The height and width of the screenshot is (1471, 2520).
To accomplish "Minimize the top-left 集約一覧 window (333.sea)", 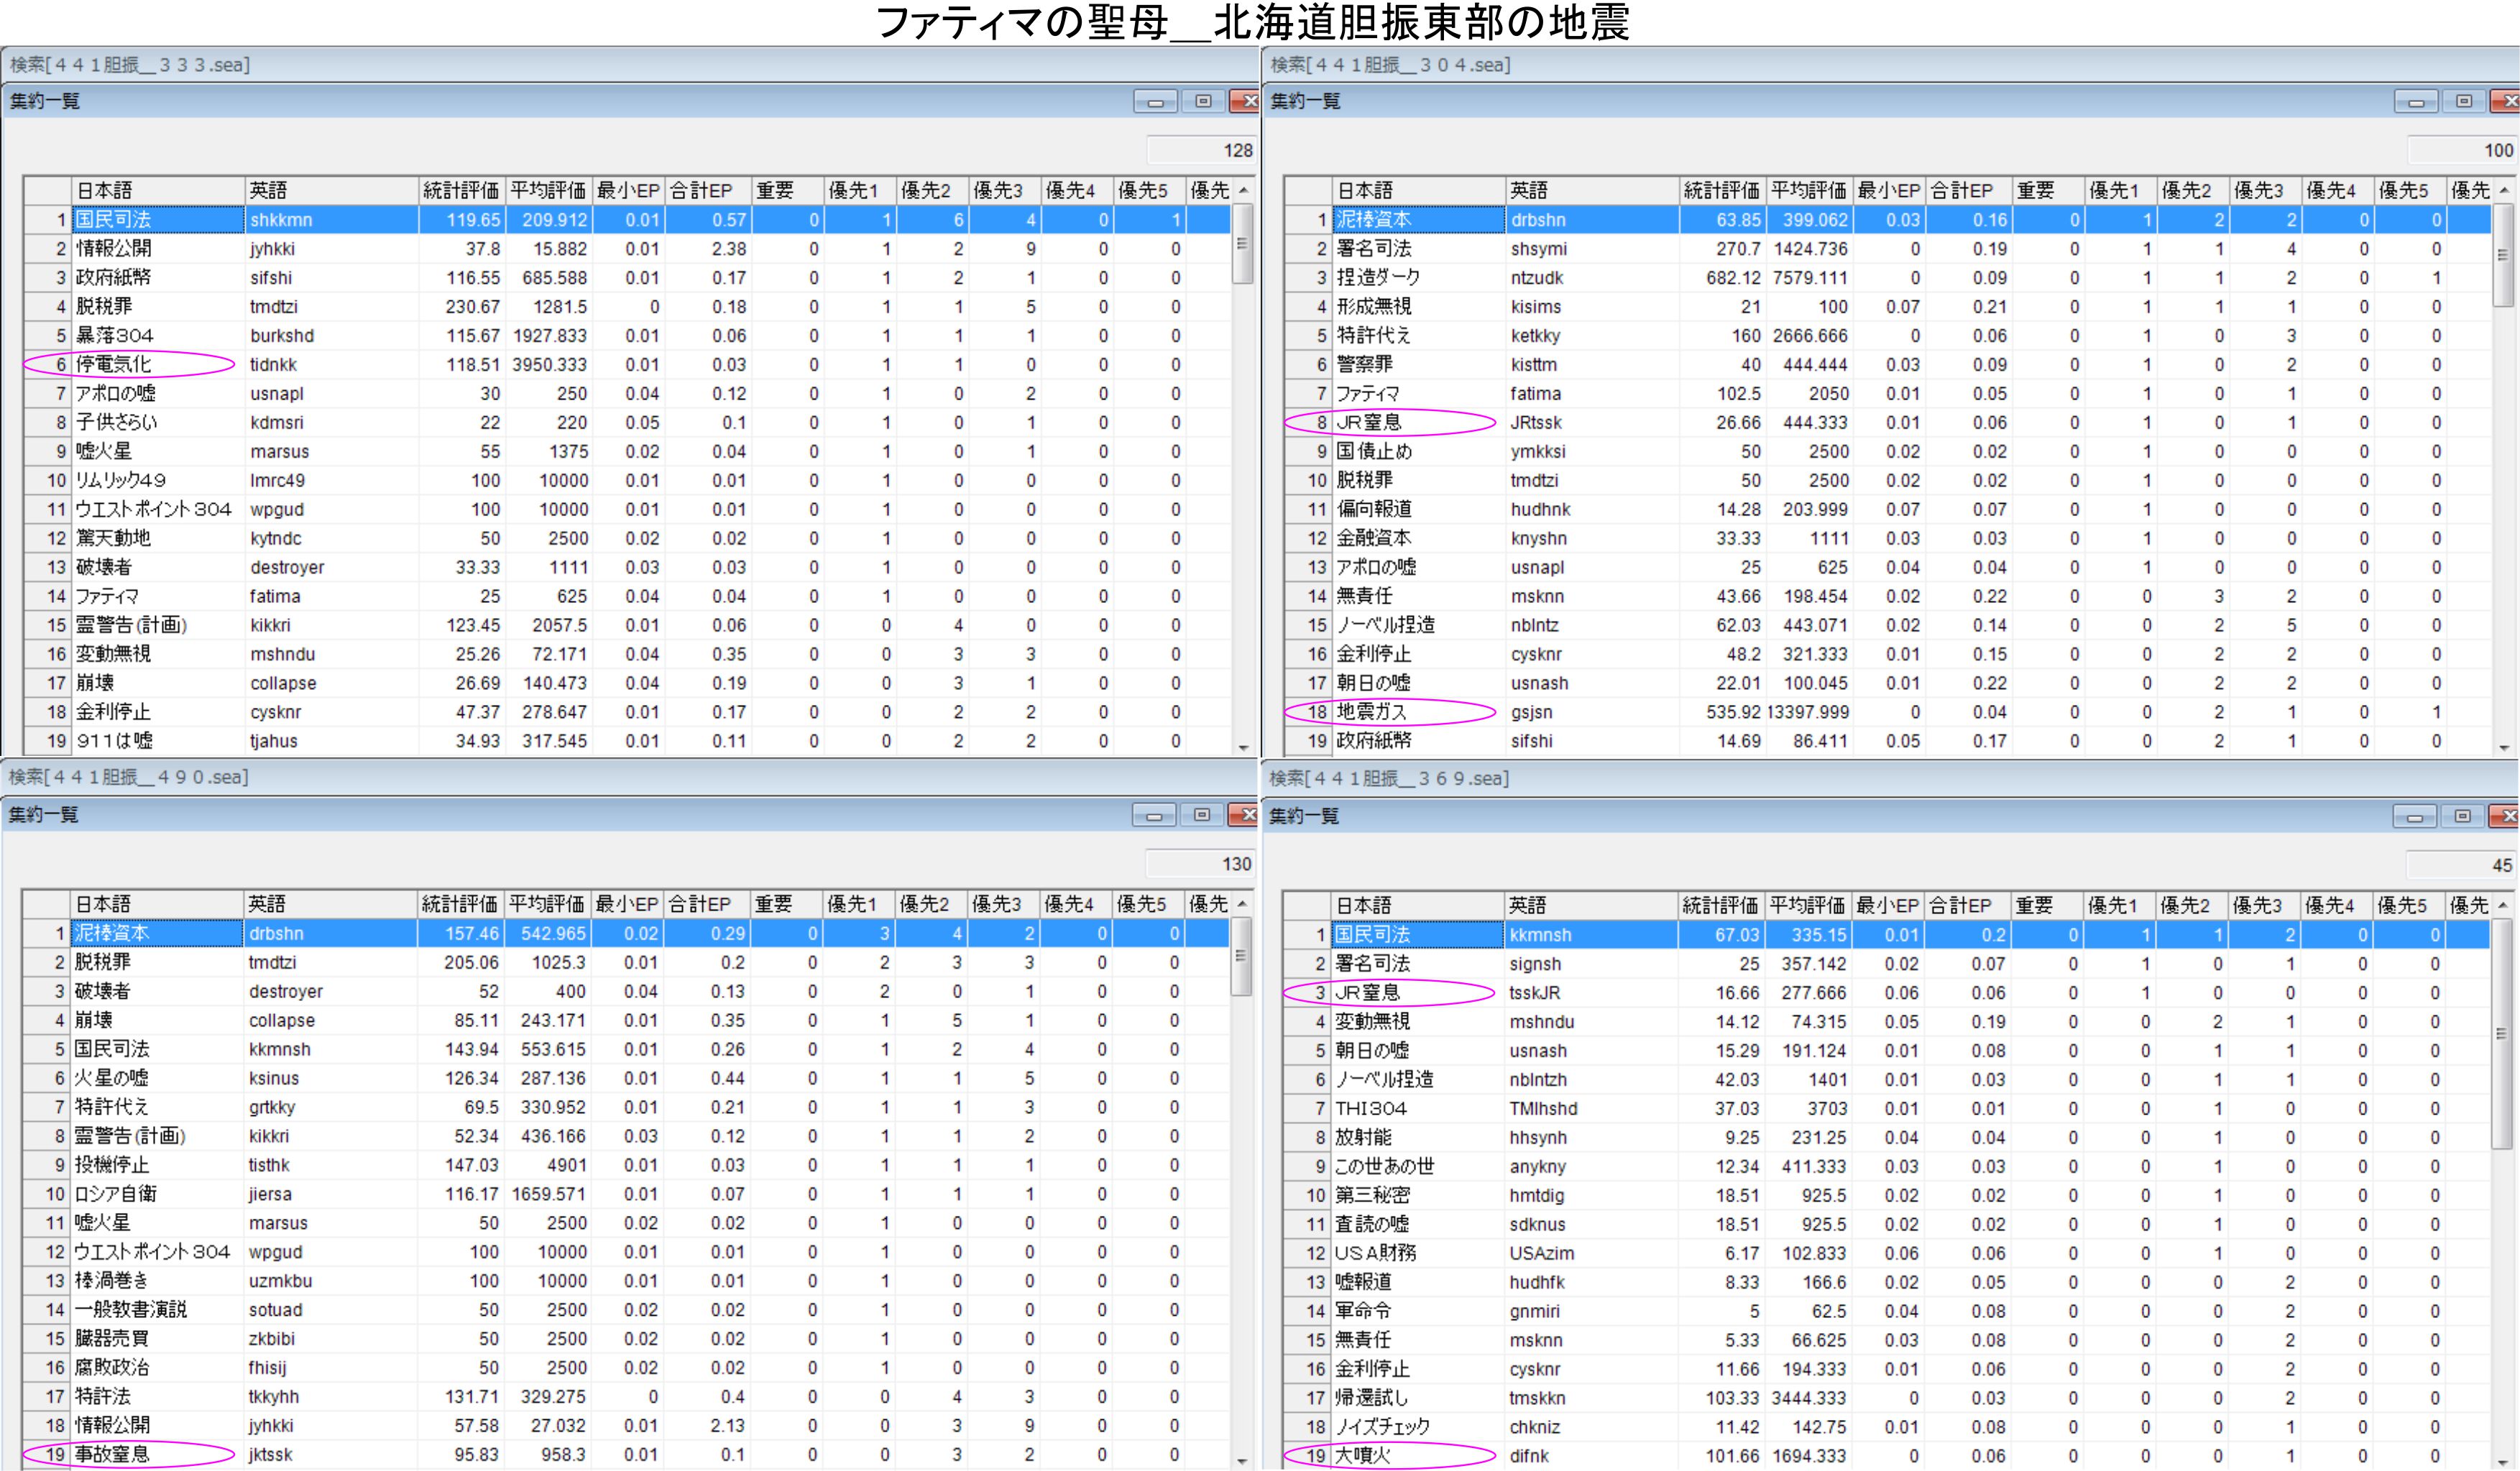I will click(x=1155, y=101).
